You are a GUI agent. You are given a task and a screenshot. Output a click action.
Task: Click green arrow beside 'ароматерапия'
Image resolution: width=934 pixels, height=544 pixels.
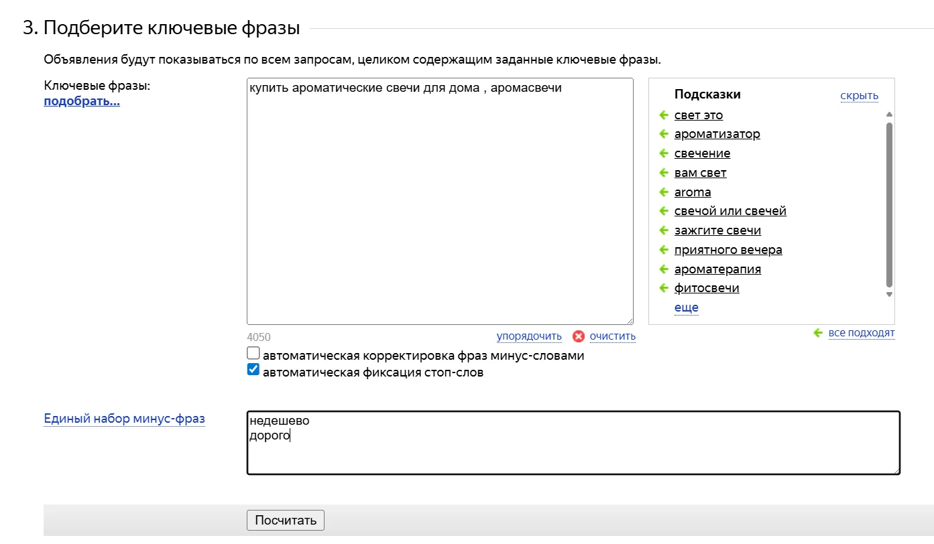(664, 269)
